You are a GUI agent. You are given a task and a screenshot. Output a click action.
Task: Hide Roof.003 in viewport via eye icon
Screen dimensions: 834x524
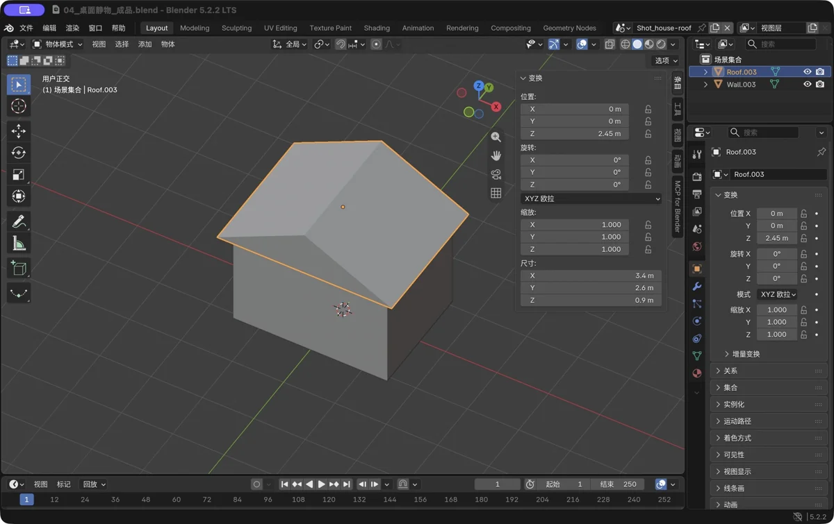pyautogui.click(x=808, y=71)
